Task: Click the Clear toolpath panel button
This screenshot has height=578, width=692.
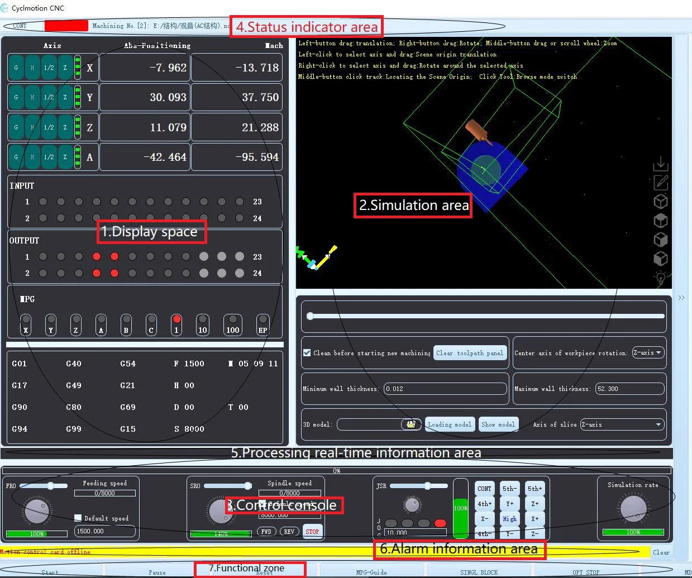Action: (x=470, y=353)
